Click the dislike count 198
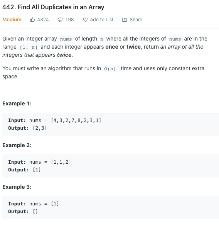Viewport: 219px width, 227px height. coord(69,20)
